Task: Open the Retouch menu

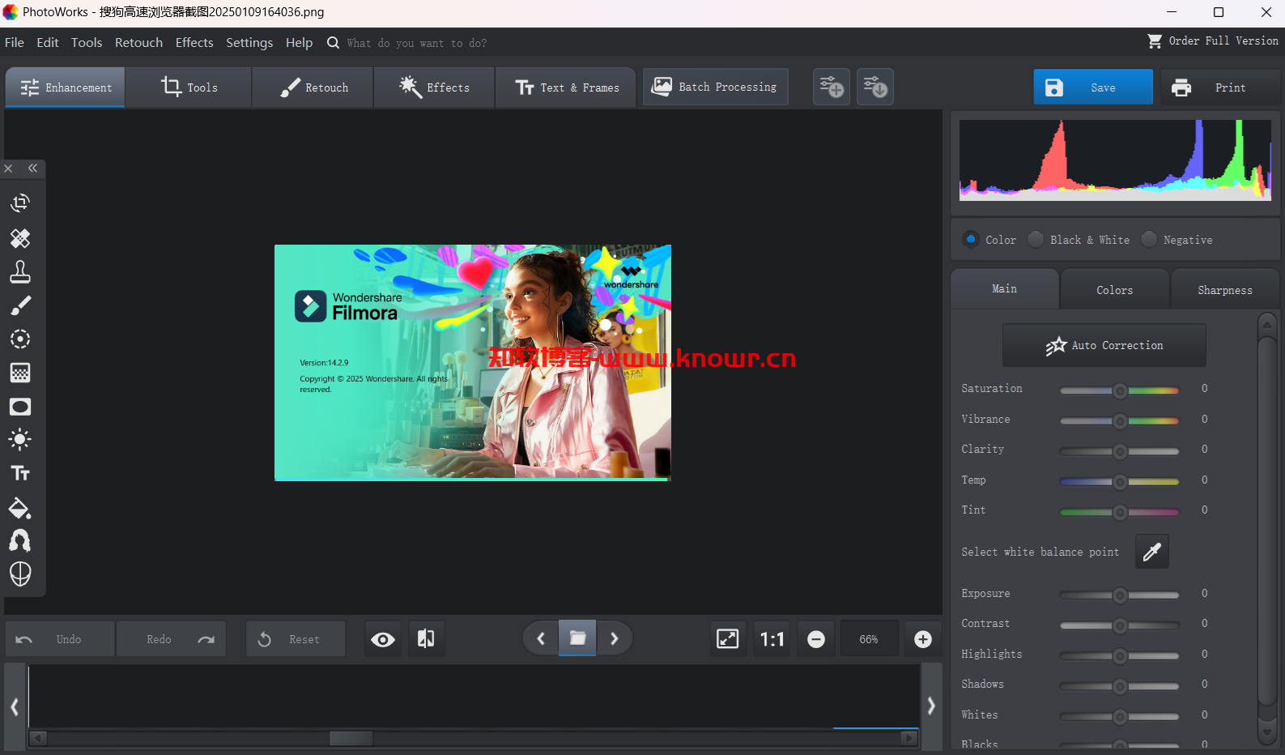Action: (138, 42)
